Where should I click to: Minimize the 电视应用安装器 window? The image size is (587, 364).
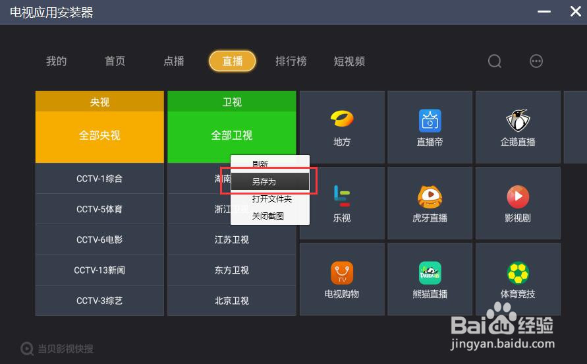pos(544,12)
